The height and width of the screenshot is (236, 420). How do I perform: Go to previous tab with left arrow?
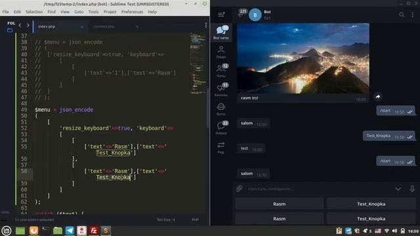coord(20,26)
